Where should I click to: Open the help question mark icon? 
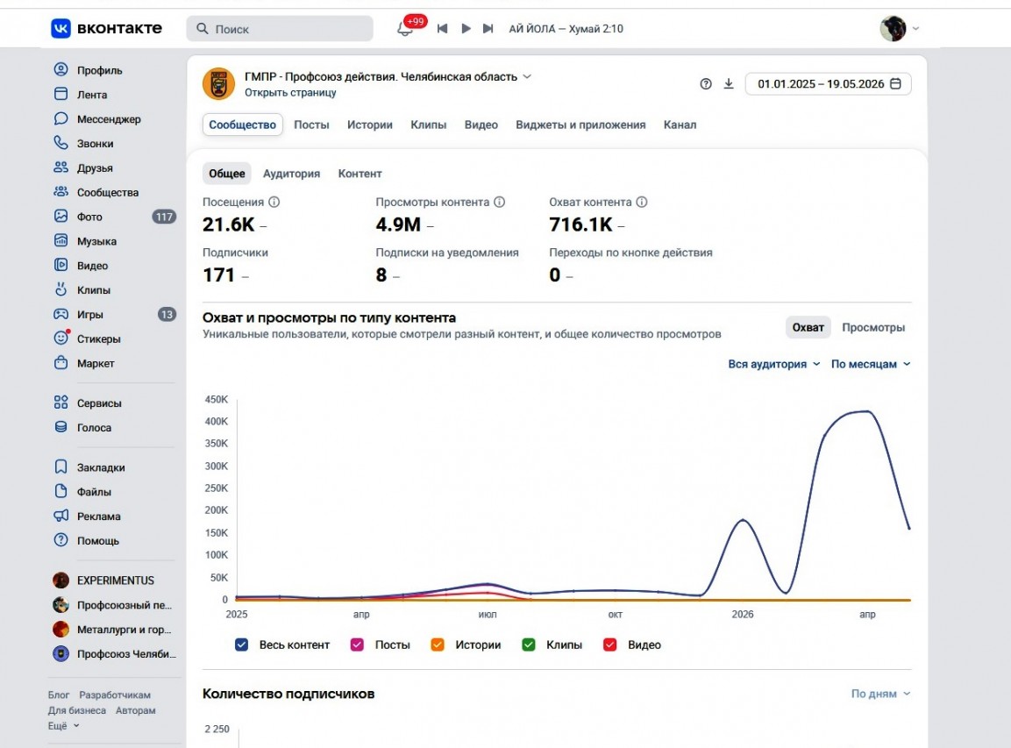click(706, 84)
